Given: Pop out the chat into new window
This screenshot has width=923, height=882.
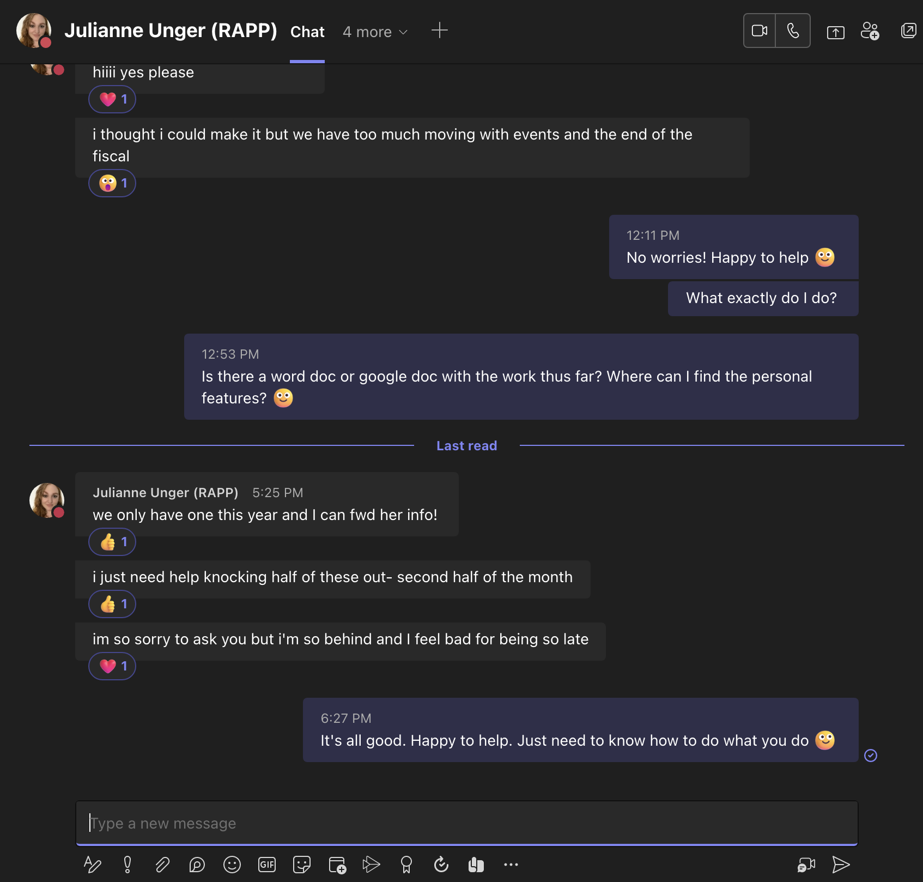Looking at the screenshot, I should (x=908, y=31).
